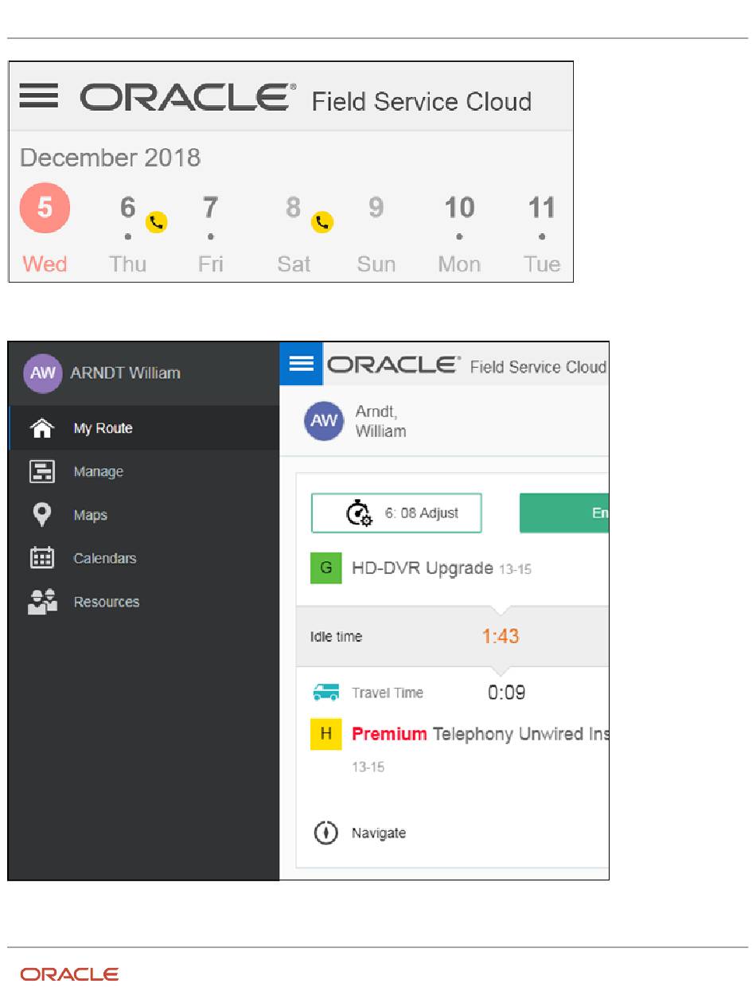The image size is (756, 1003).
Task: Click the blue AW avatar beside Arndt, William
Action: 324,421
